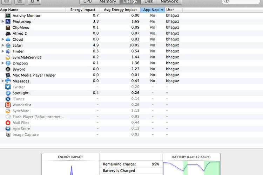
Task: Select the ClipMenu clipboard icon
Action: click(8, 27)
